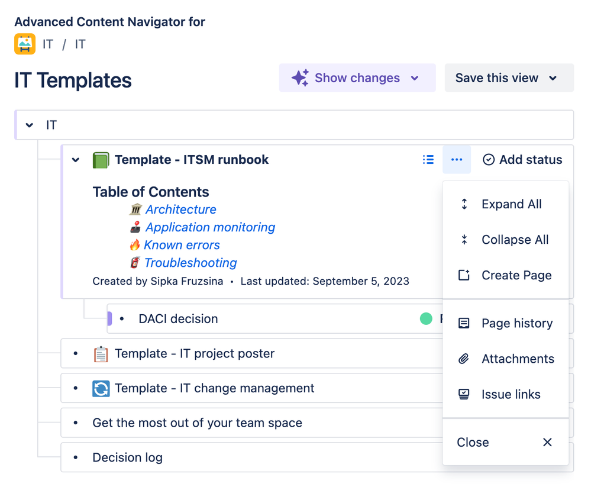Click Close at the menu bottom
The image size is (591, 487).
[x=505, y=442]
